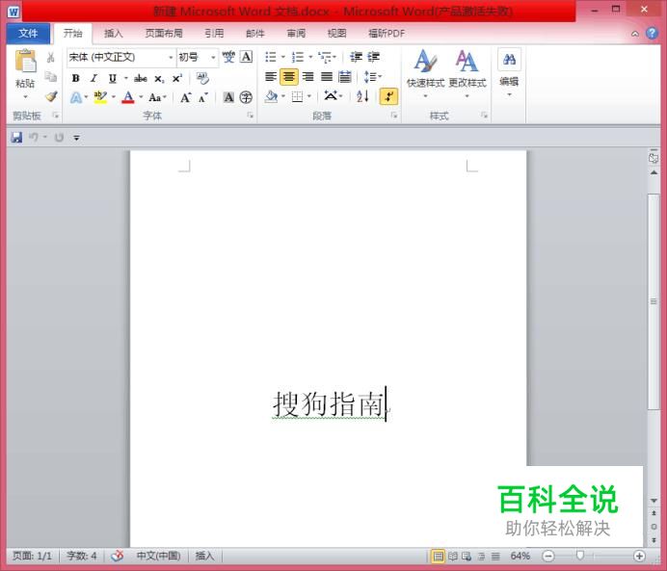Open Paragraph dialog launcher
Viewport: 667px width, 571px height.
[394, 116]
